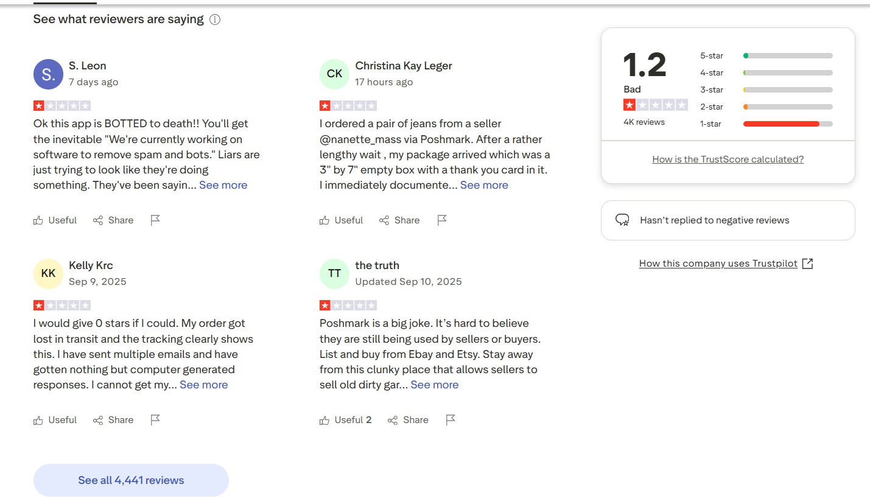Mark Christina Kay Leger's review as Useful

(342, 220)
